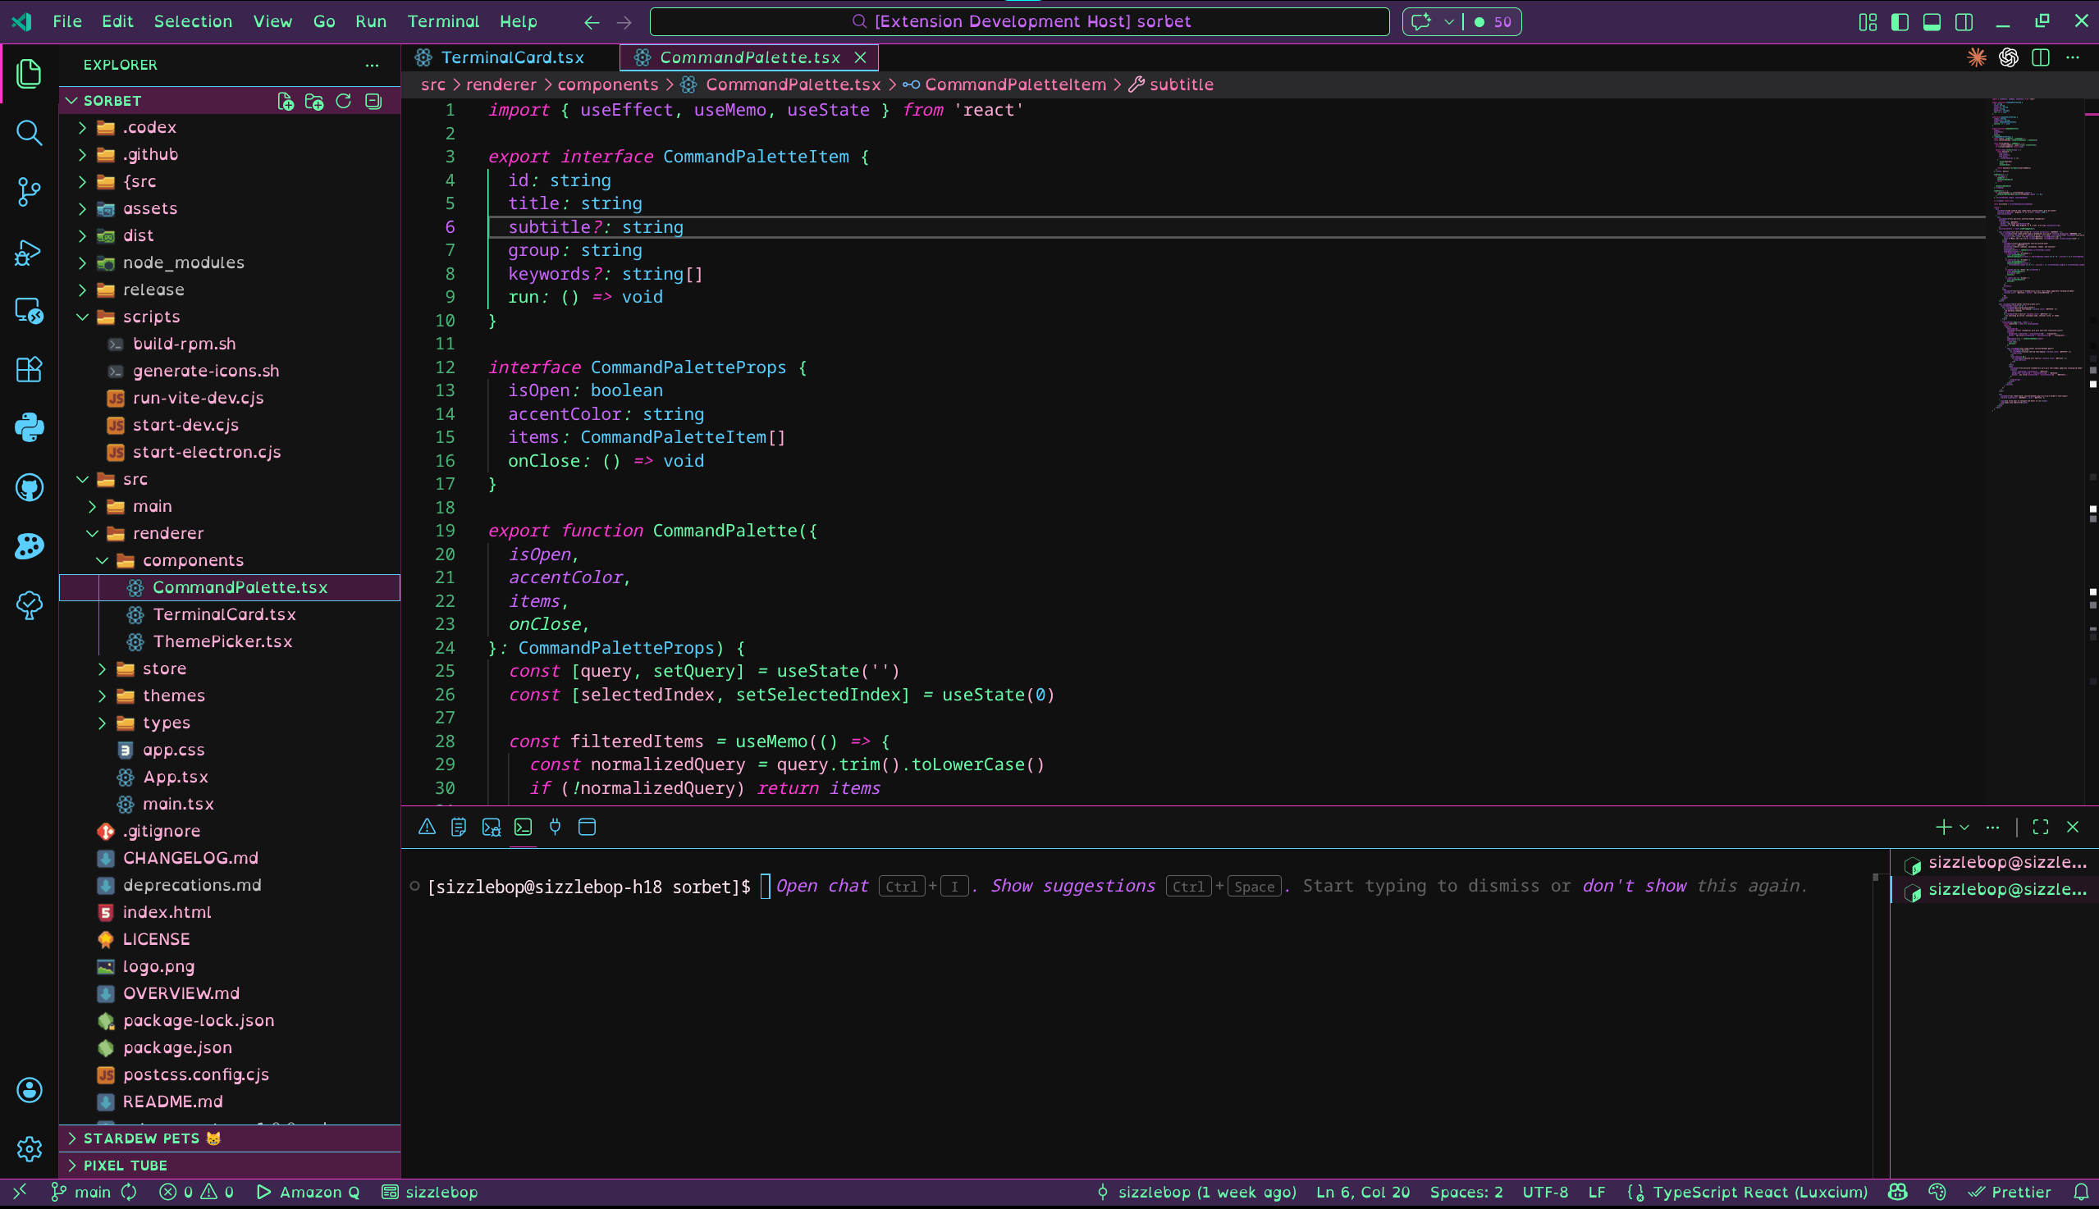
Task: Open the Terminal menu
Action: click(x=443, y=21)
